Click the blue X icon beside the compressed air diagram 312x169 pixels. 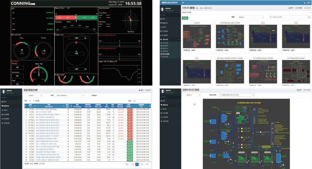[x=194, y=104]
